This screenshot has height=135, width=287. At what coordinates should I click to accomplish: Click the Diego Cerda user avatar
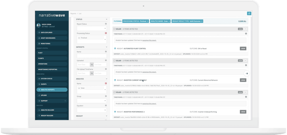point(38,25)
